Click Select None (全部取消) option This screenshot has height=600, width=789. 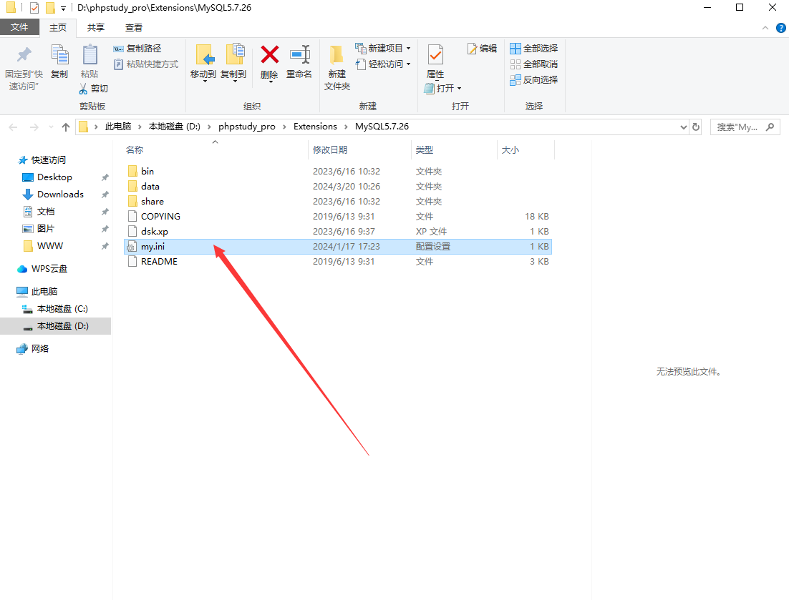click(533, 64)
